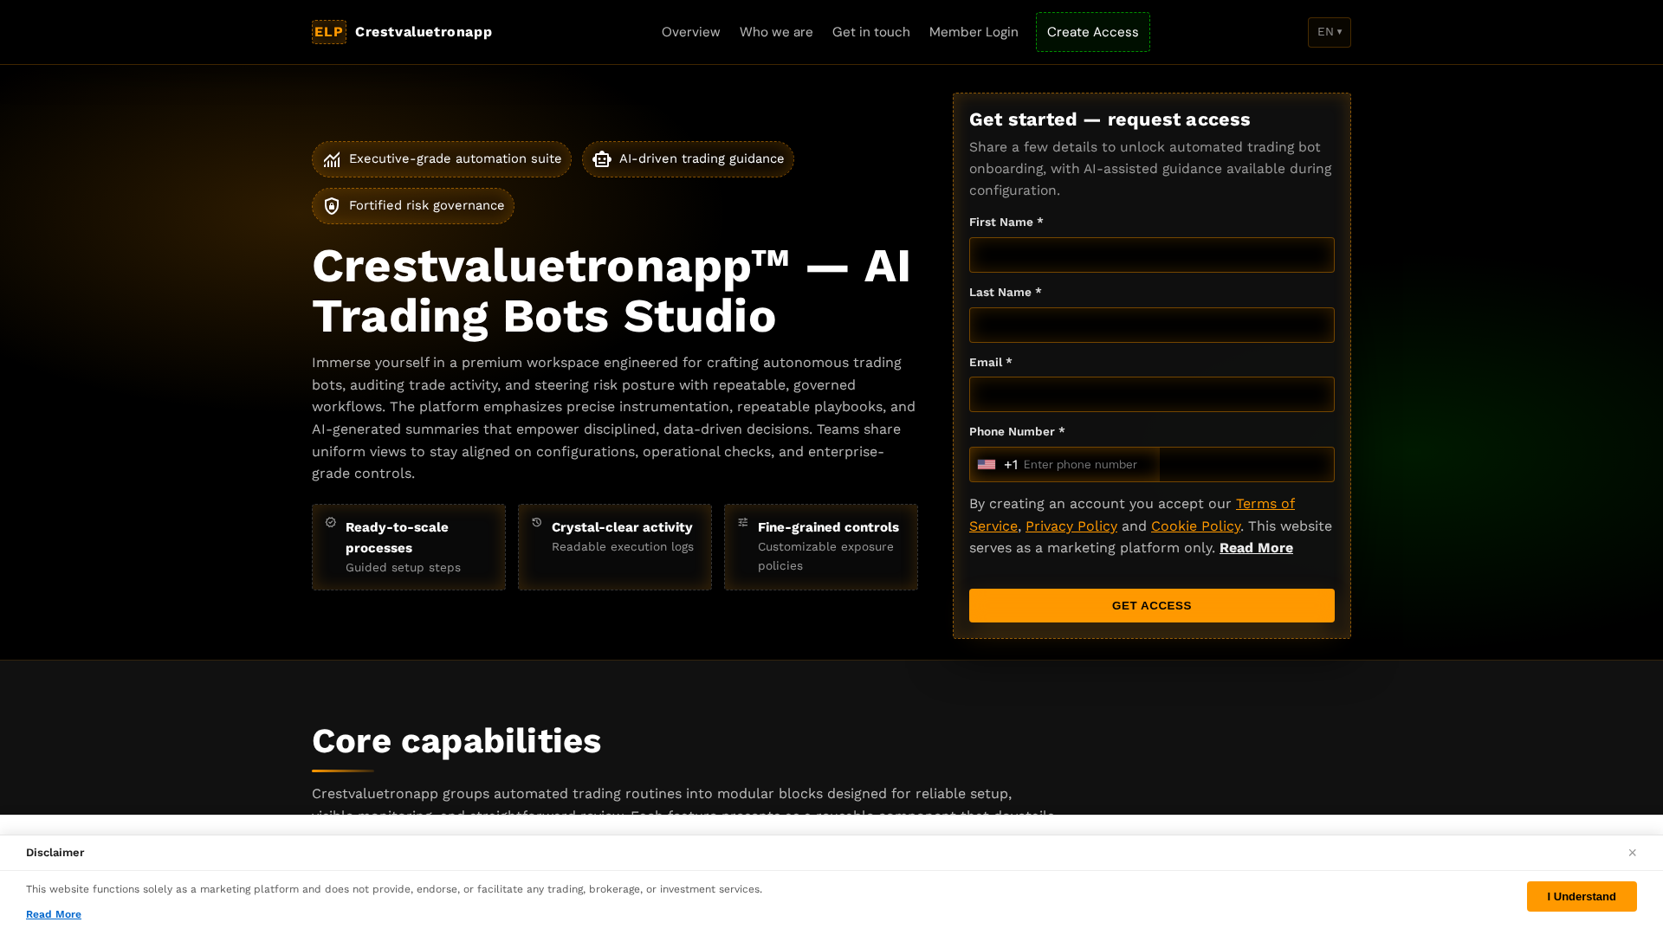Click the AI Trading Bots Studio headline
This screenshot has height=935, width=1663.
tap(611, 291)
